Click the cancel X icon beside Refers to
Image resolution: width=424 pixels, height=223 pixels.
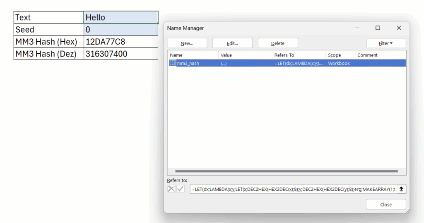[x=171, y=189]
